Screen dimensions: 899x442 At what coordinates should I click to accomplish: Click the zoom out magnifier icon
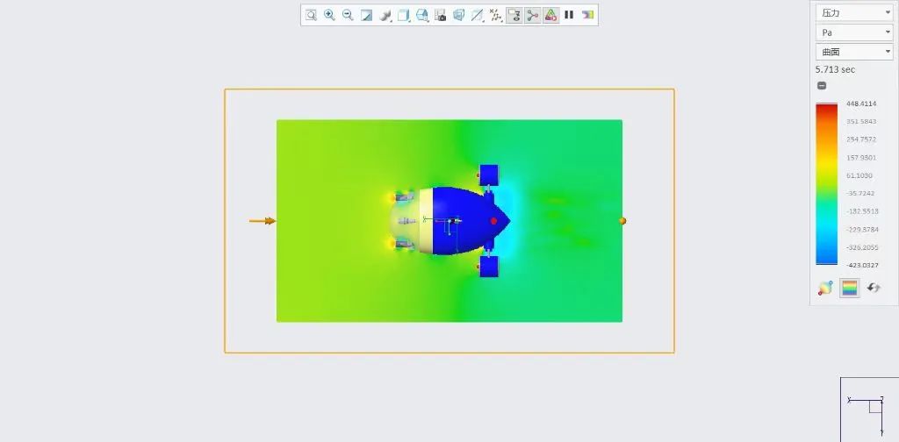pos(348,15)
